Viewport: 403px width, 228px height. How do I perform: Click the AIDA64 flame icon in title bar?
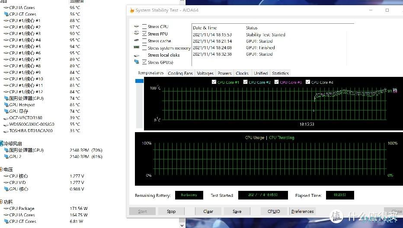(132, 10)
